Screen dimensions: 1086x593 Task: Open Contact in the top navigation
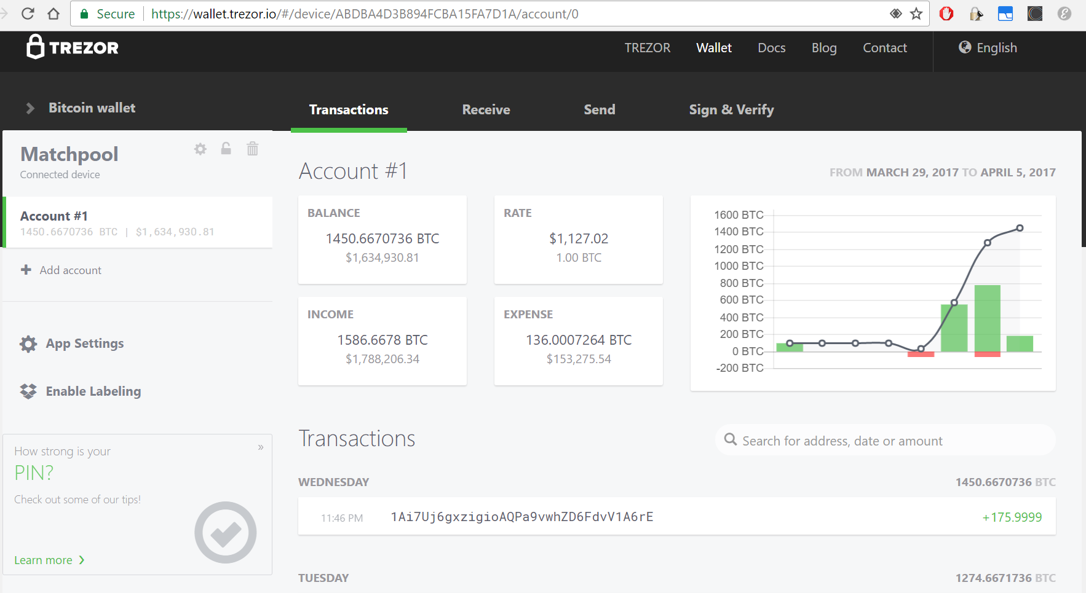click(x=885, y=48)
